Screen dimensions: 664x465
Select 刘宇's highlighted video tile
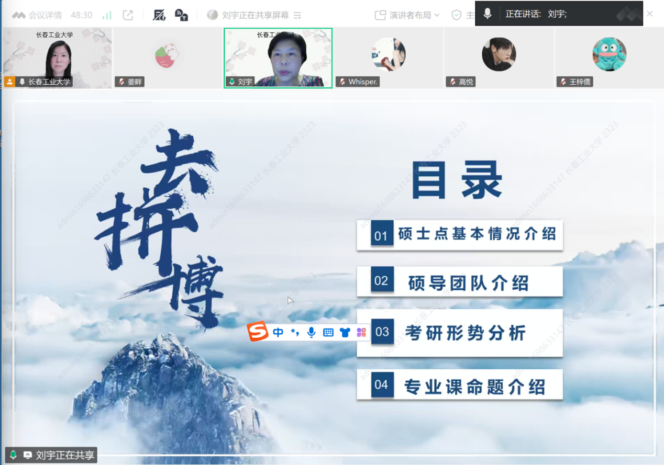click(x=278, y=58)
